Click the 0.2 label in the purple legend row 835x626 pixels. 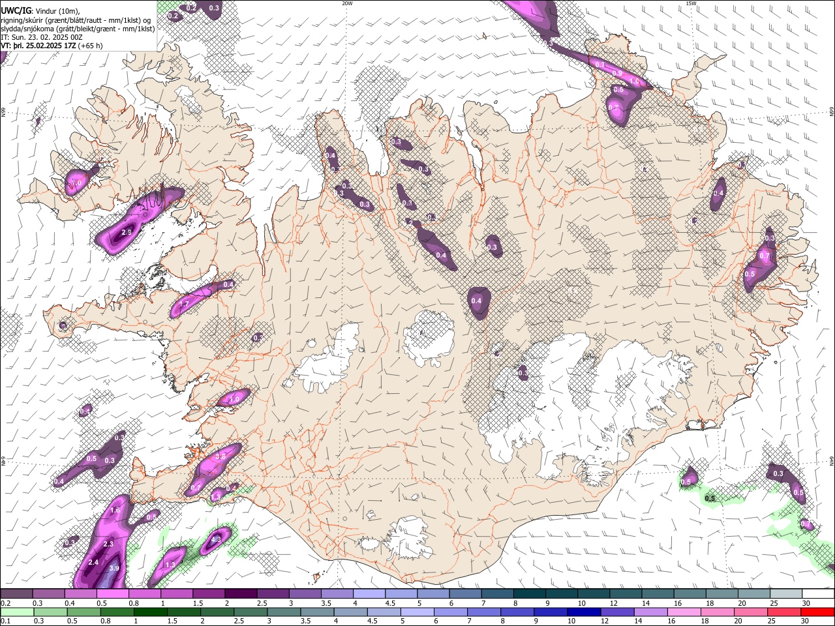tap(5, 604)
